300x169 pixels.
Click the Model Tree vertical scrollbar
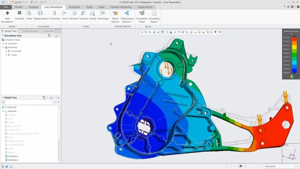coord(59,134)
